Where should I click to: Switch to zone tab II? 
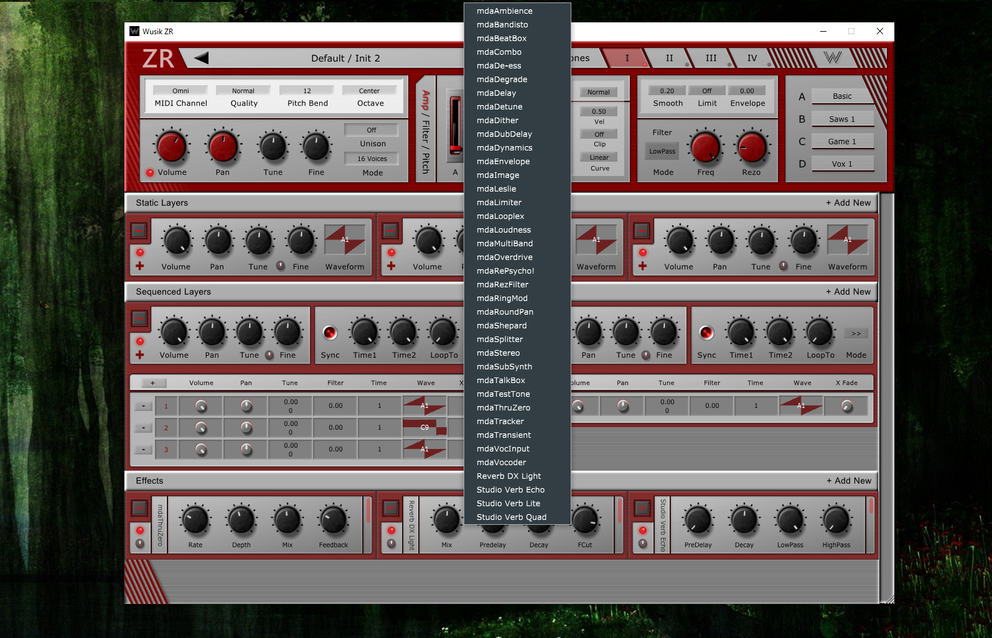pyautogui.click(x=670, y=58)
